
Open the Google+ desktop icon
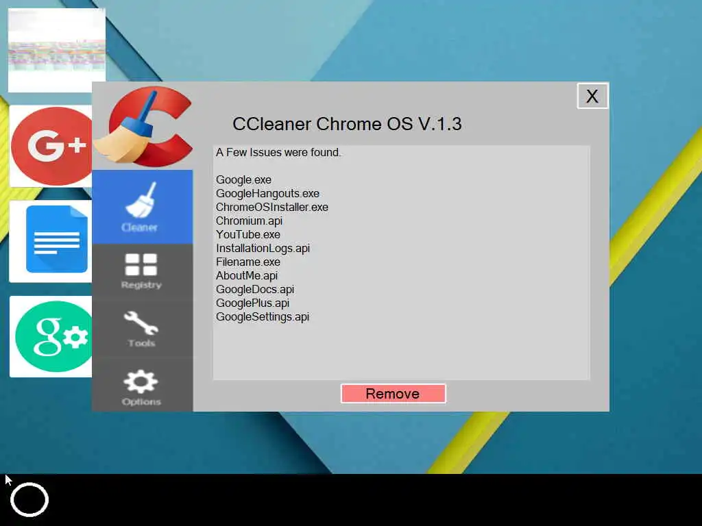point(51,146)
